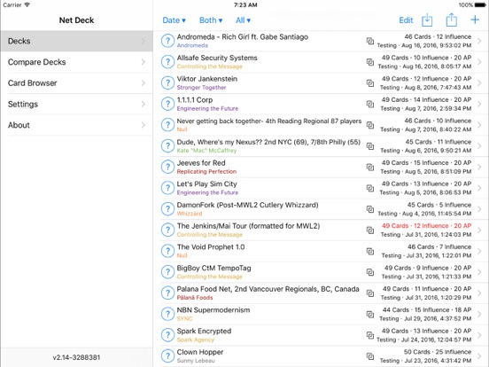This screenshot has height=367, width=489.
Task: Tap question mark icon for Allsafe Security Systems
Action: (167, 62)
